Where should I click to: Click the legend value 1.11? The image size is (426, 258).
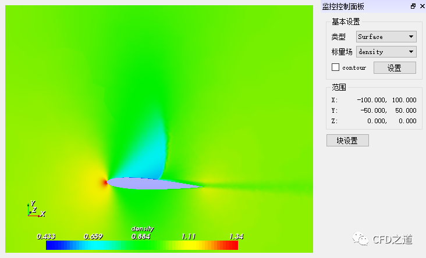coord(189,236)
